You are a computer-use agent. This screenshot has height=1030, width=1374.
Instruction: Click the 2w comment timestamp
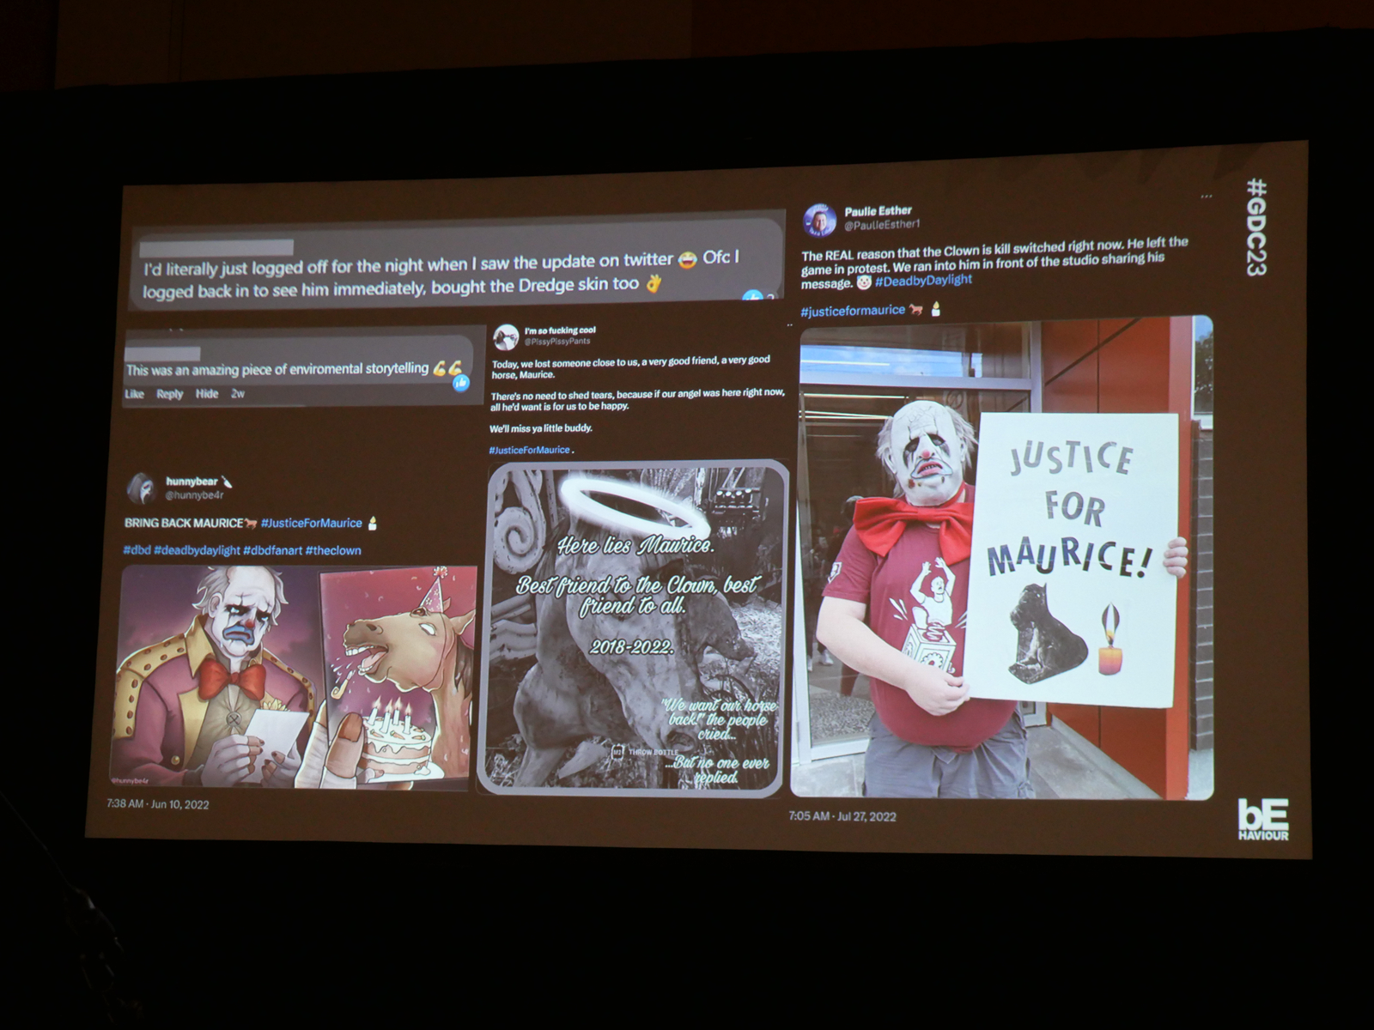tap(238, 394)
